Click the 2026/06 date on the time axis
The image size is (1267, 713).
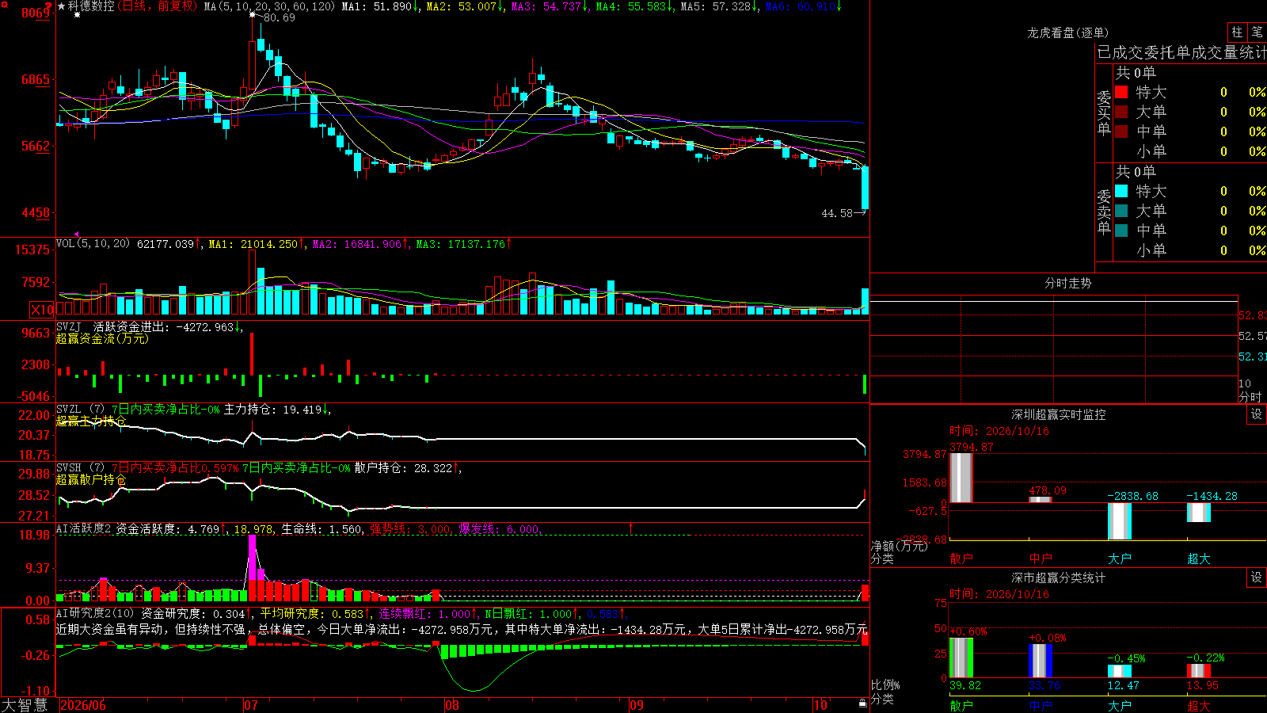click(83, 705)
